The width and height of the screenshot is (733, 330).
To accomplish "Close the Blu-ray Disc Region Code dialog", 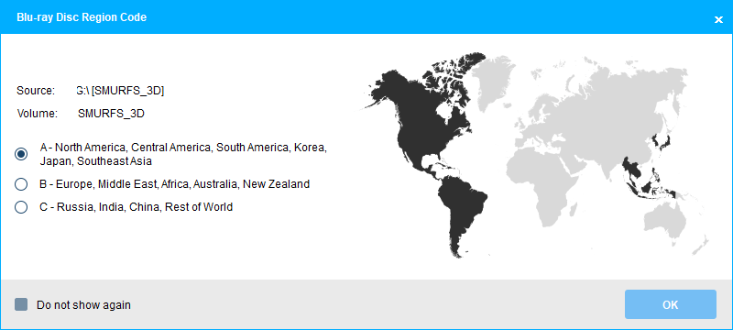I will click(718, 19).
